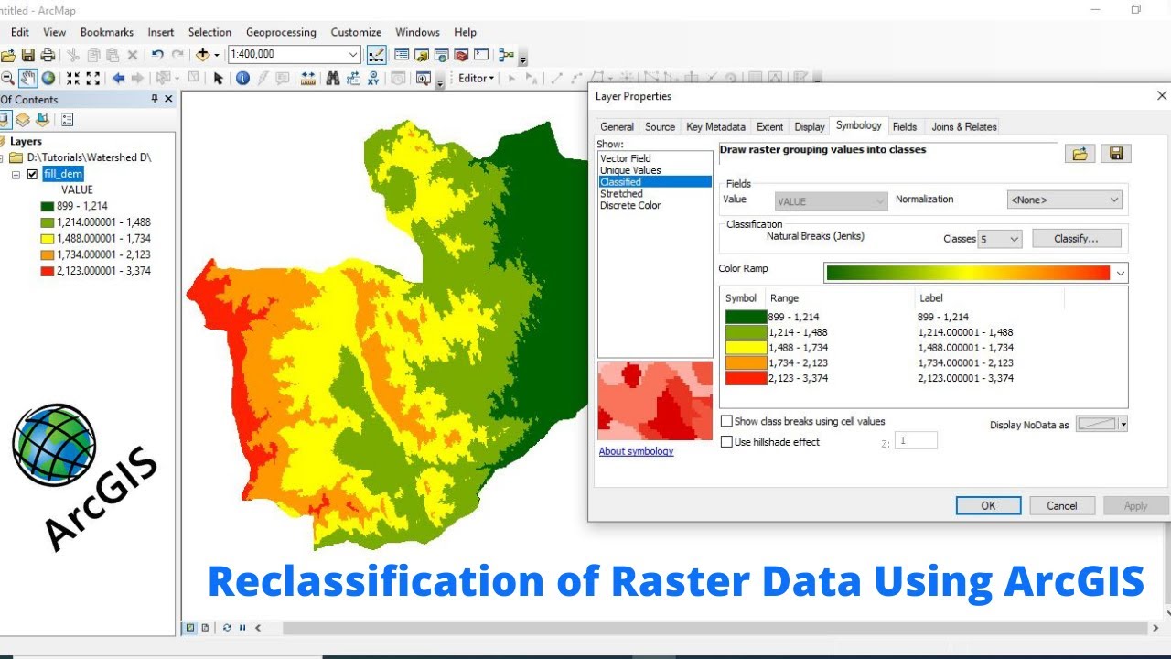Click the Add Data plus icon
Viewport: 1171px width, 659px height.
click(202, 55)
